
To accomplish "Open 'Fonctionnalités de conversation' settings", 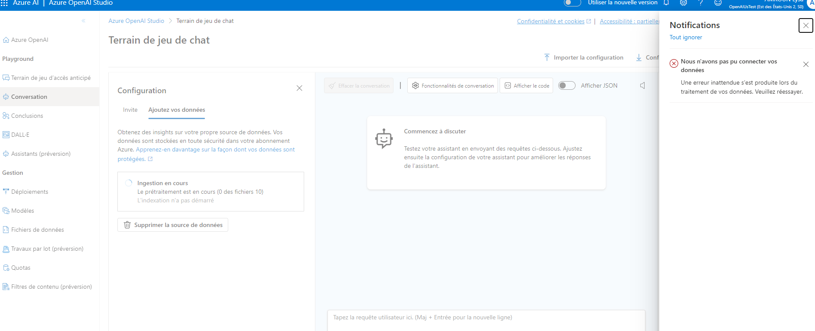I will click(453, 85).
